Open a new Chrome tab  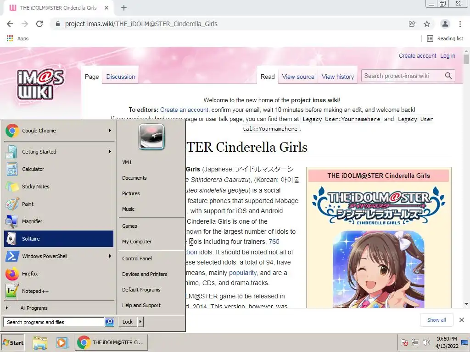[124, 8]
